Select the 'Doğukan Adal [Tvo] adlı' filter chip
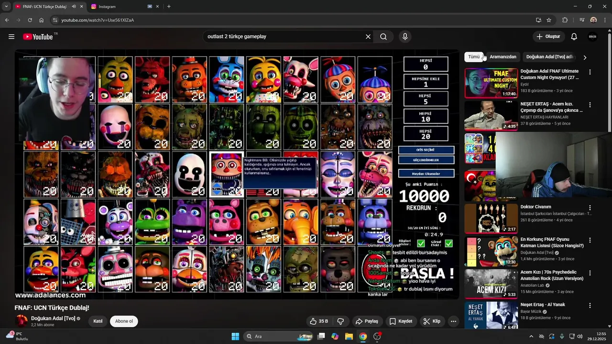Viewport: 612px width, 344px height. click(550, 57)
